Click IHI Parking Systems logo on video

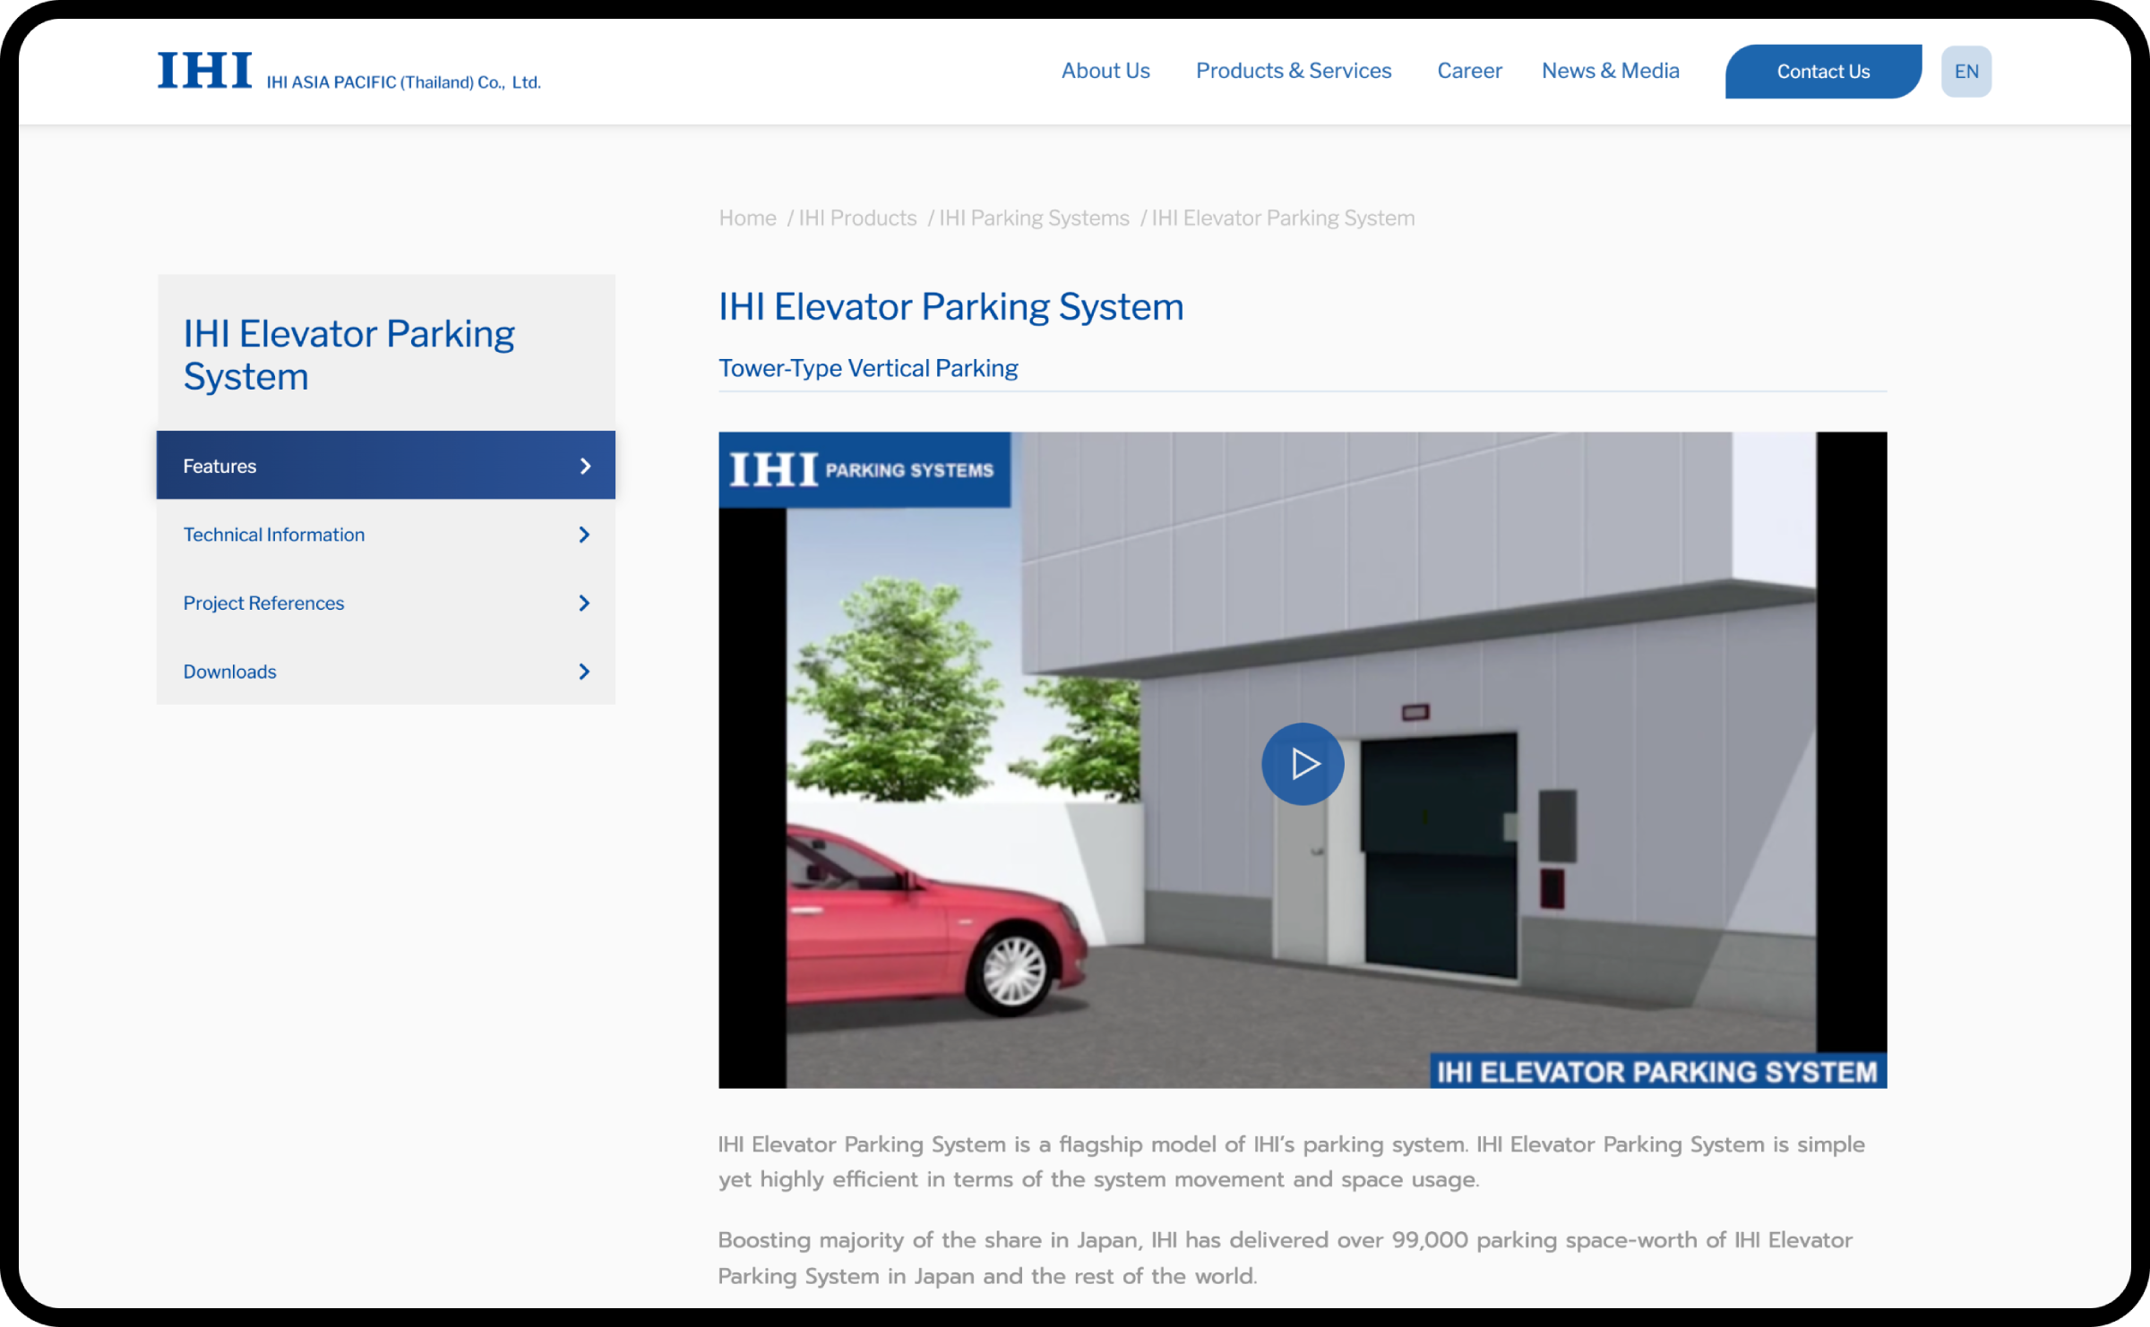864,469
